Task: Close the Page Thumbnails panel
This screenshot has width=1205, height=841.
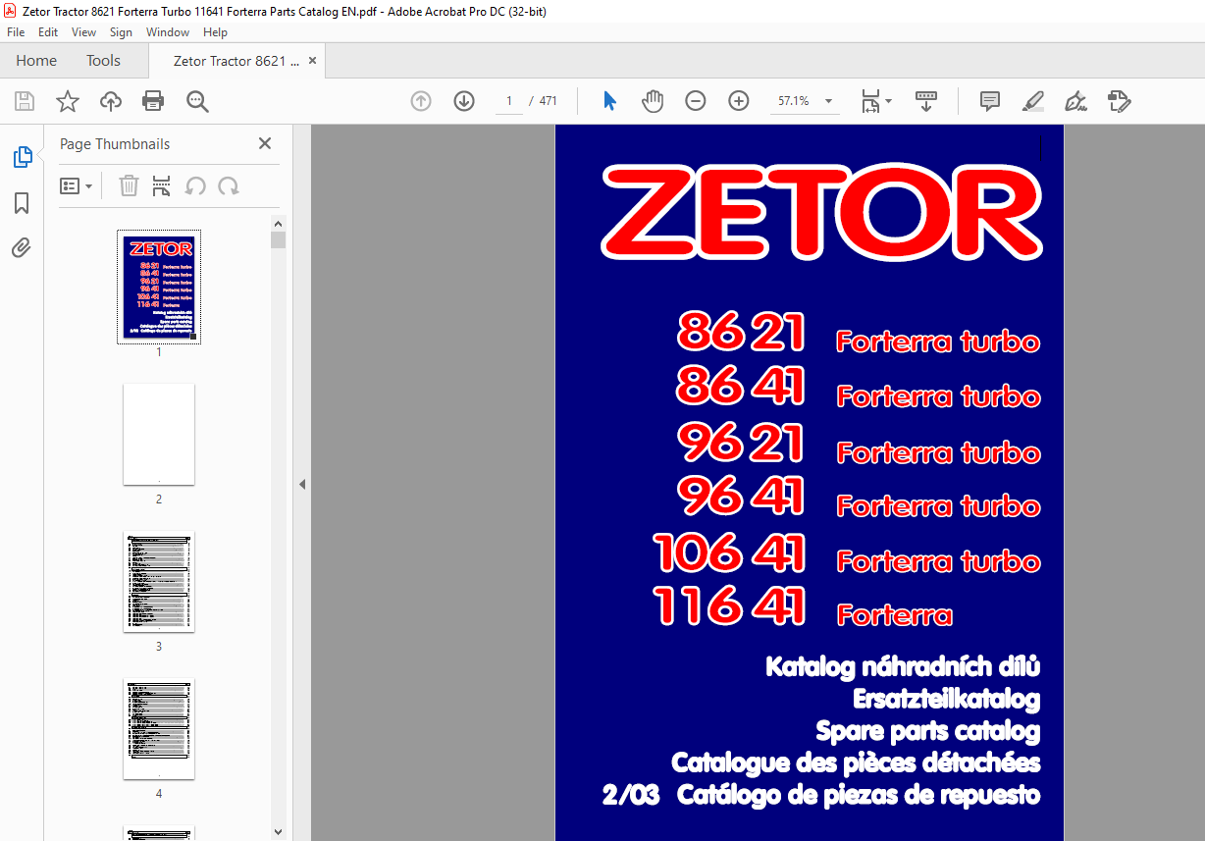Action: (264, 143)
